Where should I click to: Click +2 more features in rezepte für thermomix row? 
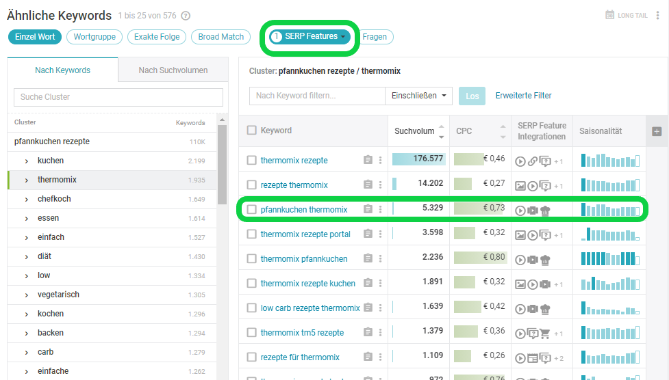coord(559,359)
